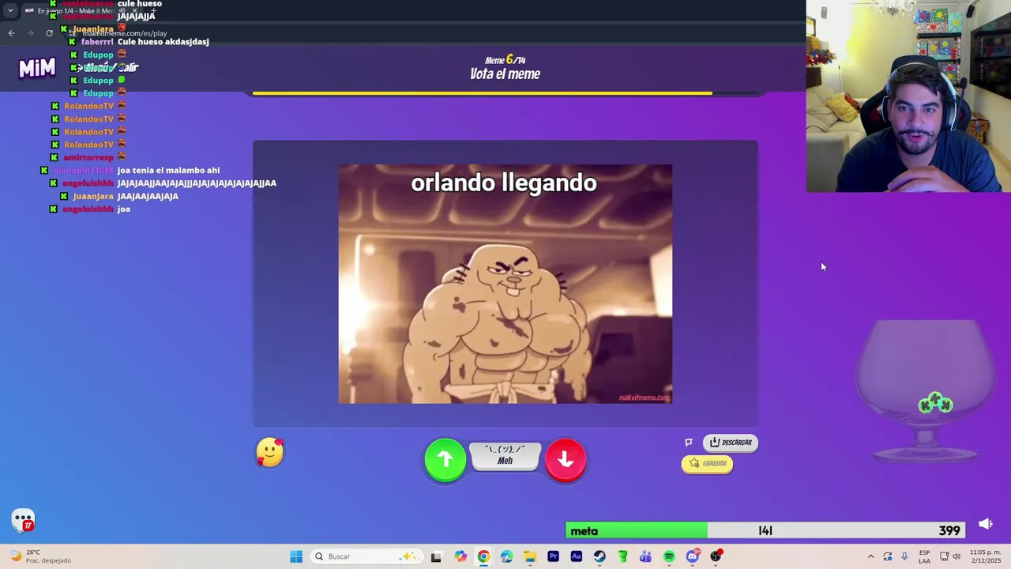
Task: Click the green meta progress bar
Action: pos(637,531)
